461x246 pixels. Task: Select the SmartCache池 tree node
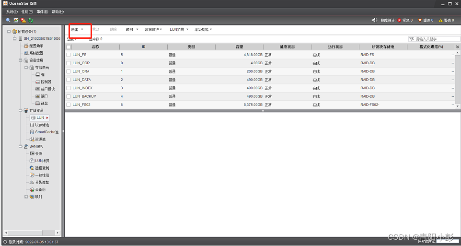(45, 132)
